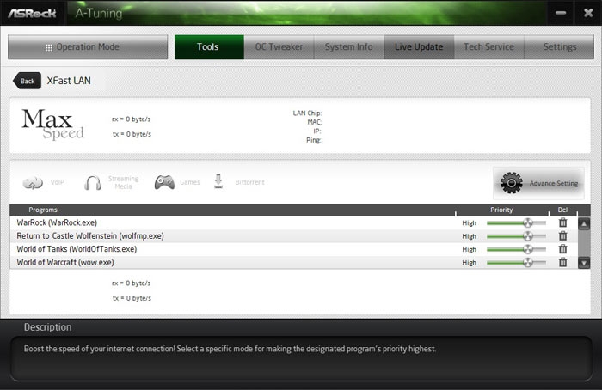Click the ASRock logo
602x390 pixels.
(33, 14)
